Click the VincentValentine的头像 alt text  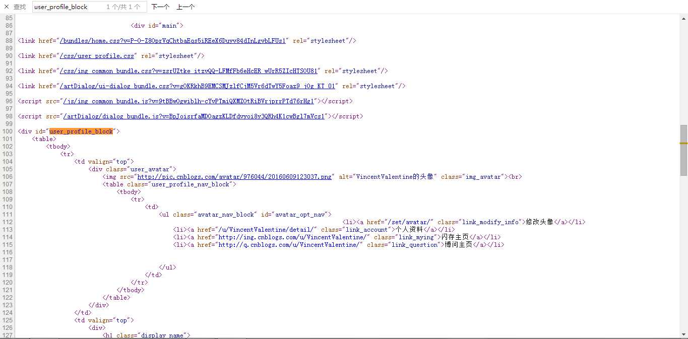[395, 177]
